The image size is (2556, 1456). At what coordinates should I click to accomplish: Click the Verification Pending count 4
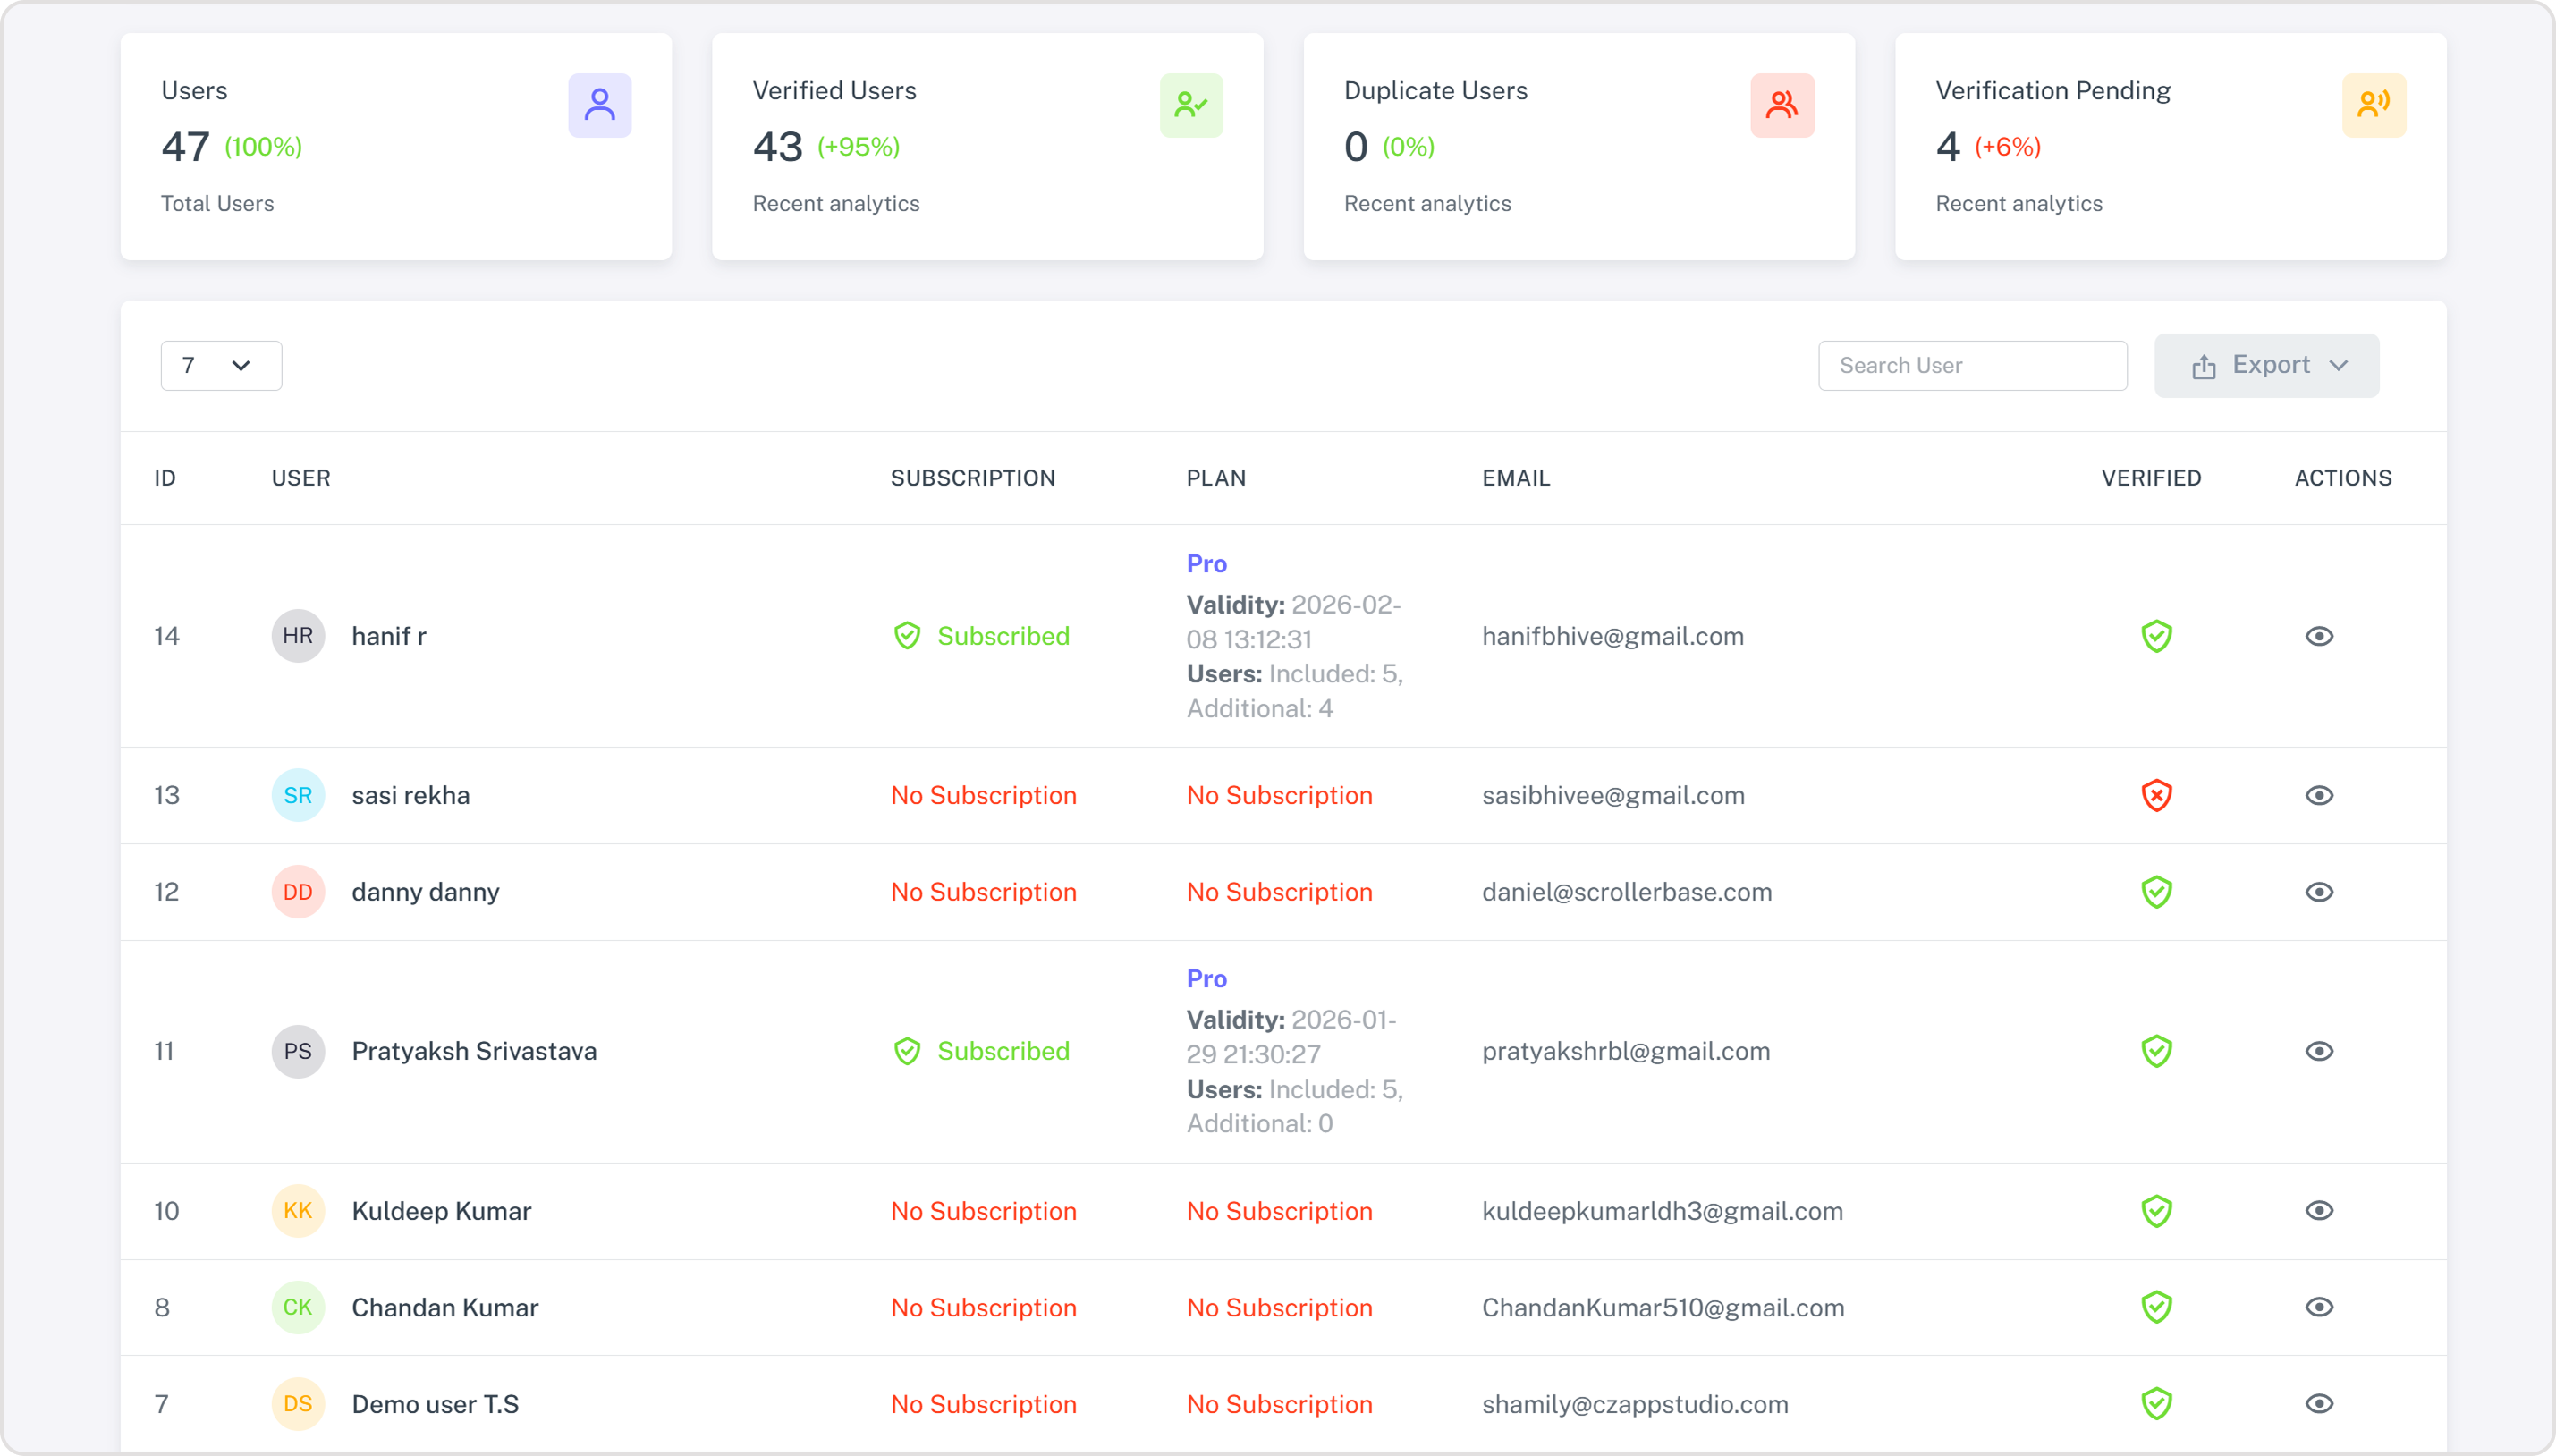click(x=1947, y=147)
